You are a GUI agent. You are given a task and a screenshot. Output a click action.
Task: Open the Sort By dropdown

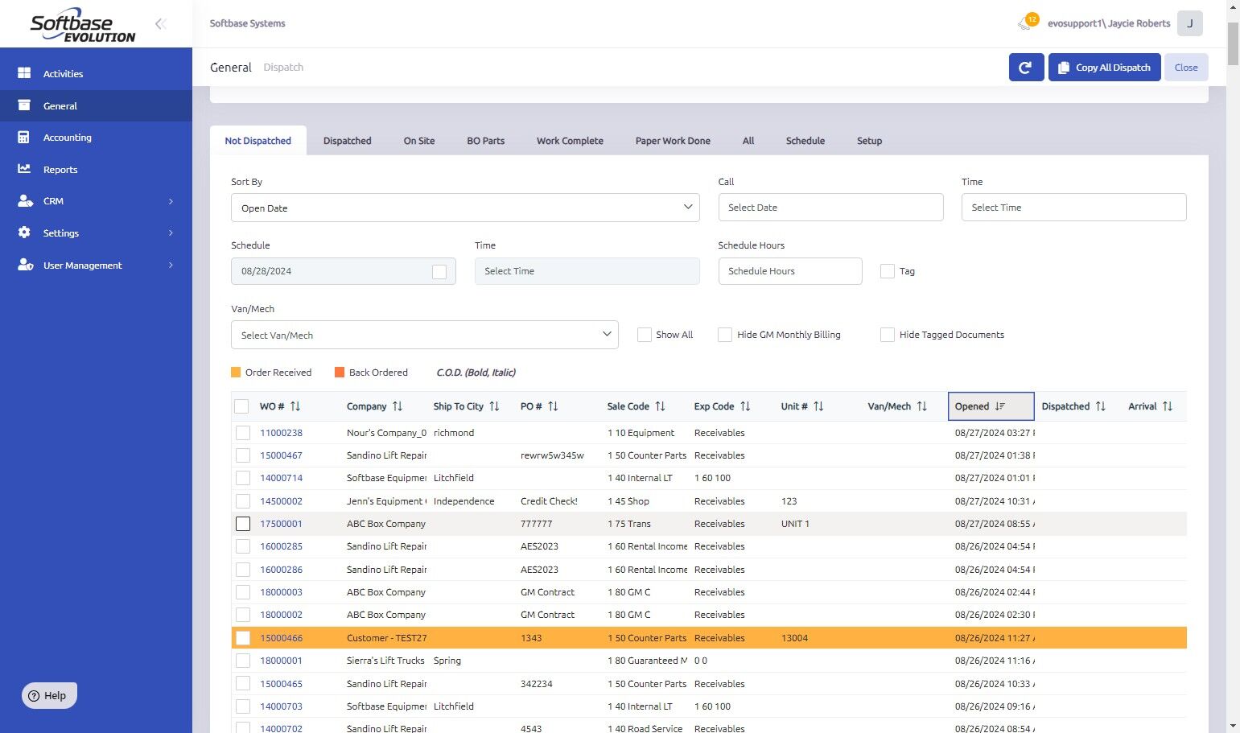click(464, 208)
